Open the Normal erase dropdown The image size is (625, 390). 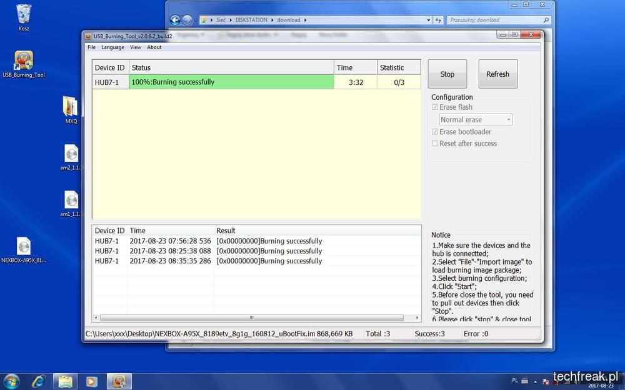476,119
